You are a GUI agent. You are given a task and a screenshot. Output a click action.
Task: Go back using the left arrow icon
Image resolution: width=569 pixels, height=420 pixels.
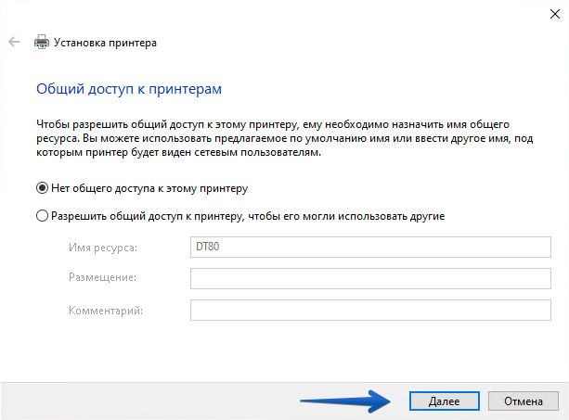(x=14, y=43)
